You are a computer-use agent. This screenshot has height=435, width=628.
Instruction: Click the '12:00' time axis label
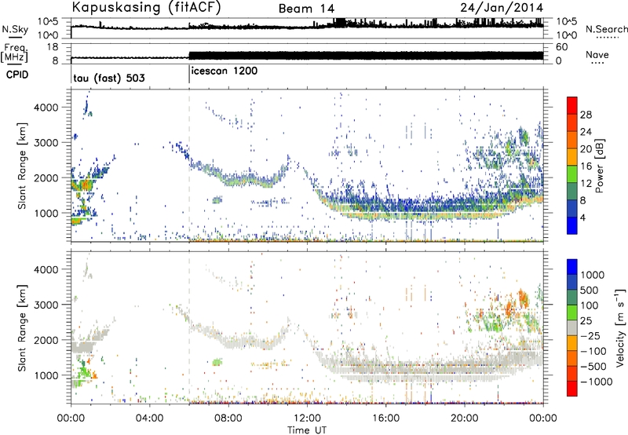pyautogui.click(x=307, y=419)
